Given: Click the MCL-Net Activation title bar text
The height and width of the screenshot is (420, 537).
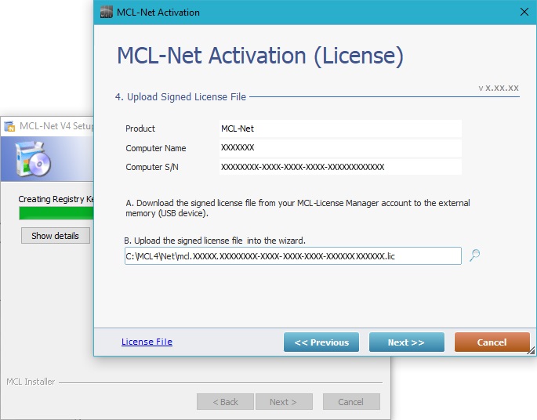Looking at the screenshot, I should coord(158,12).
